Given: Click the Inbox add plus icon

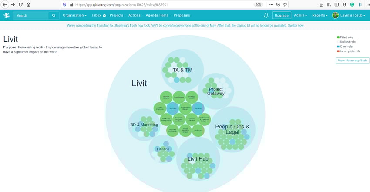Looking at the screenshot, I should tap(104, 16).
